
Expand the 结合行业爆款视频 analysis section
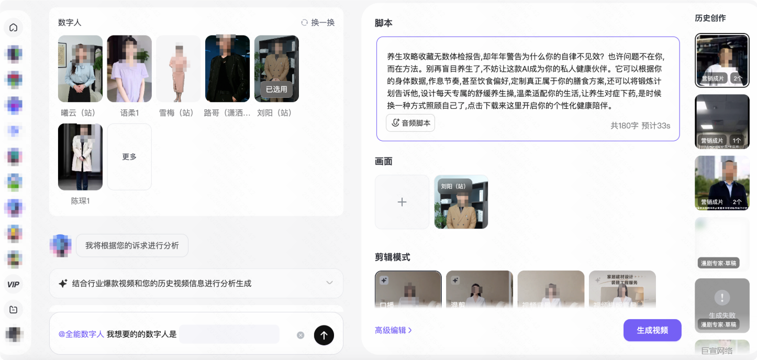pyautogui.click(x=196, y=283)
